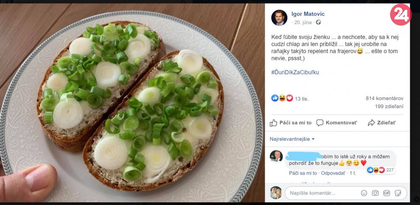
Task: Like the post with 'Páči sa mi to'
Action: [x=290, y=123]
